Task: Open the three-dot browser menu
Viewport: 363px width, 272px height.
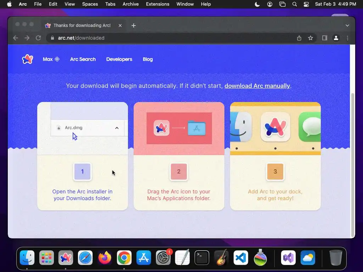Action: [x=347, y=38]
